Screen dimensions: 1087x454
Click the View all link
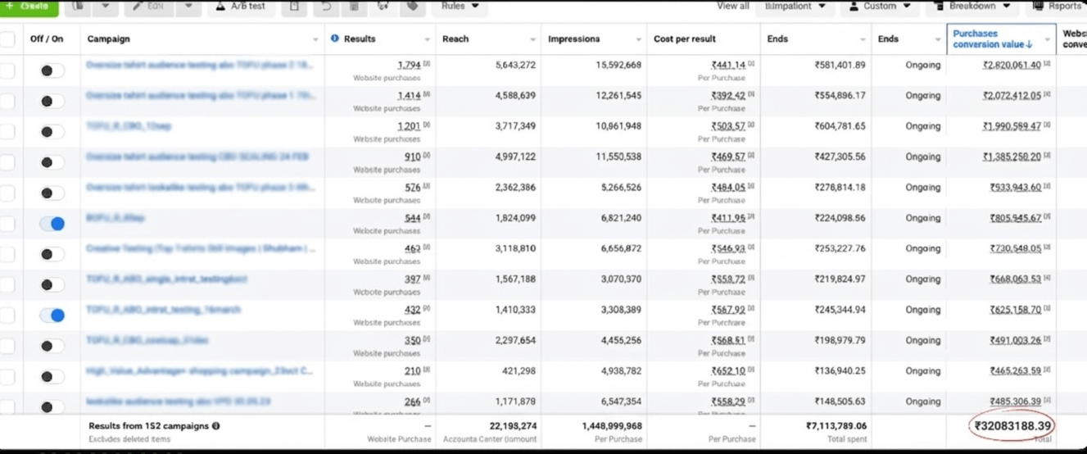[732, 7]
